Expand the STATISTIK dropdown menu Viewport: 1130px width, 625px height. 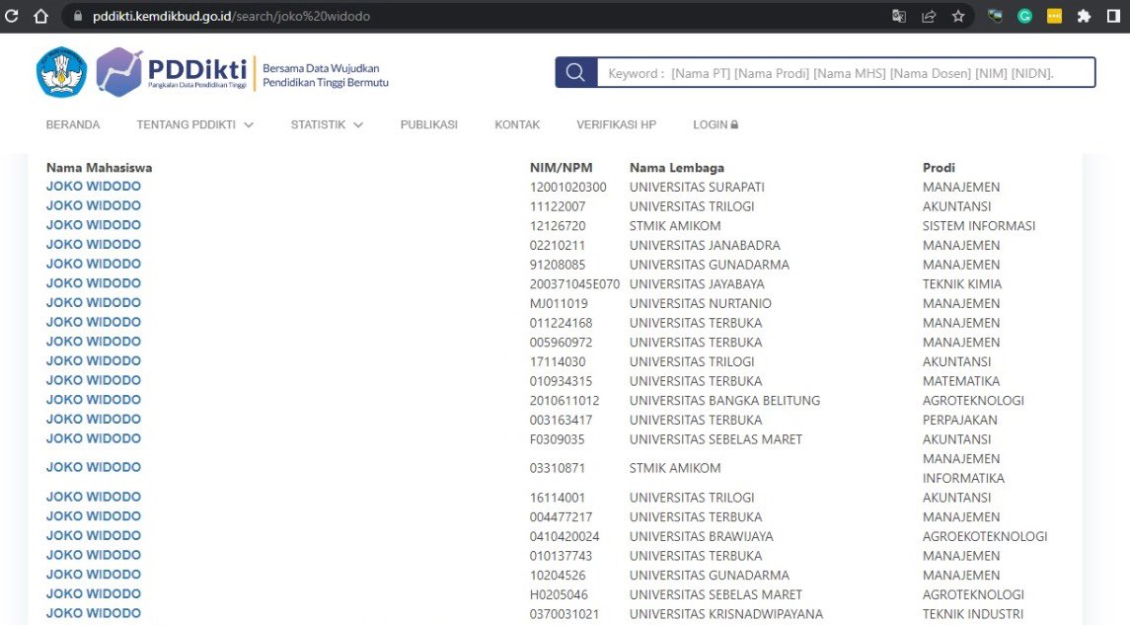pos(327,124)
